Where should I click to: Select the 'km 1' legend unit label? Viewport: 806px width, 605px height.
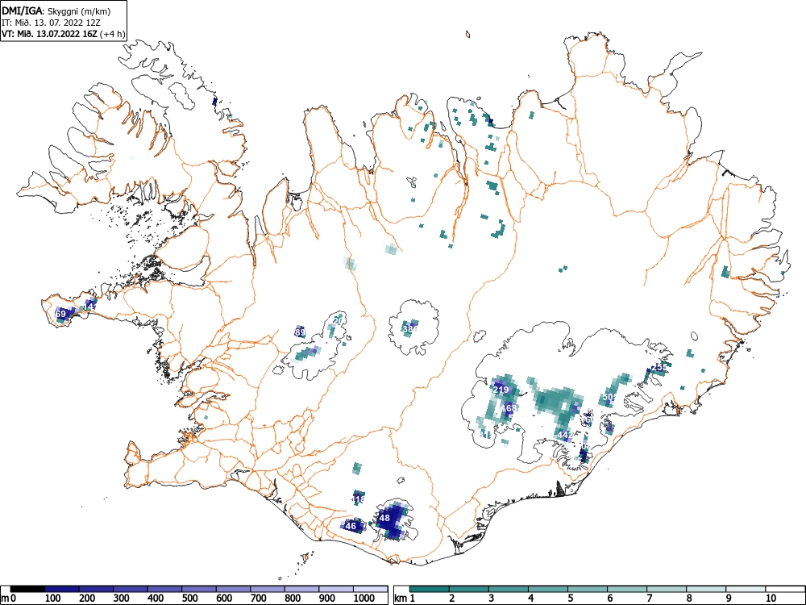coord(405,599)
